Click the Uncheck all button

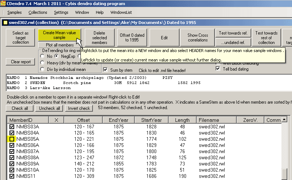(50, 108)
